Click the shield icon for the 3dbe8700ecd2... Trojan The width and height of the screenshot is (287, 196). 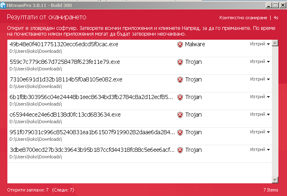tap(180, 150)
